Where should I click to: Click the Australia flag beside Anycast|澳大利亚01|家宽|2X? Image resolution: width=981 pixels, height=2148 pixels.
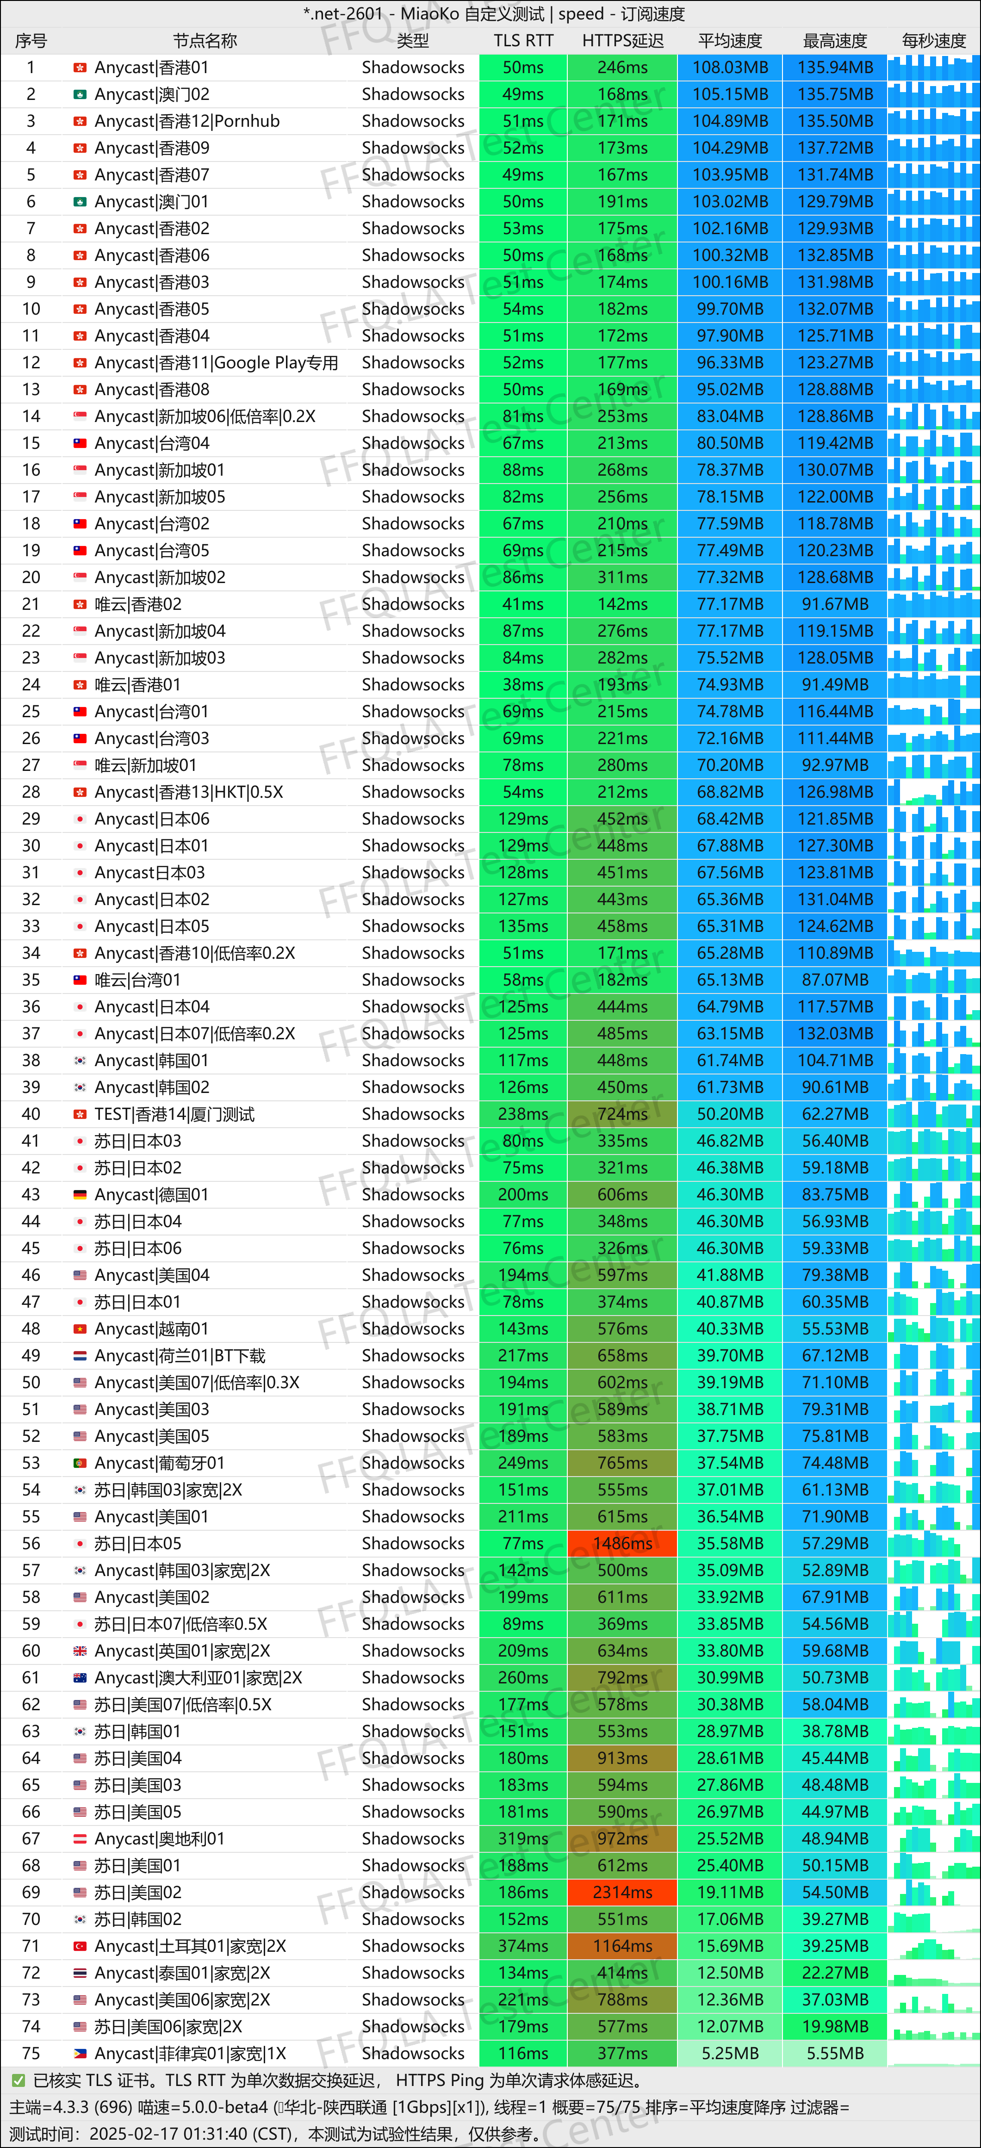pyautogui.click(x=80, y=1678)
